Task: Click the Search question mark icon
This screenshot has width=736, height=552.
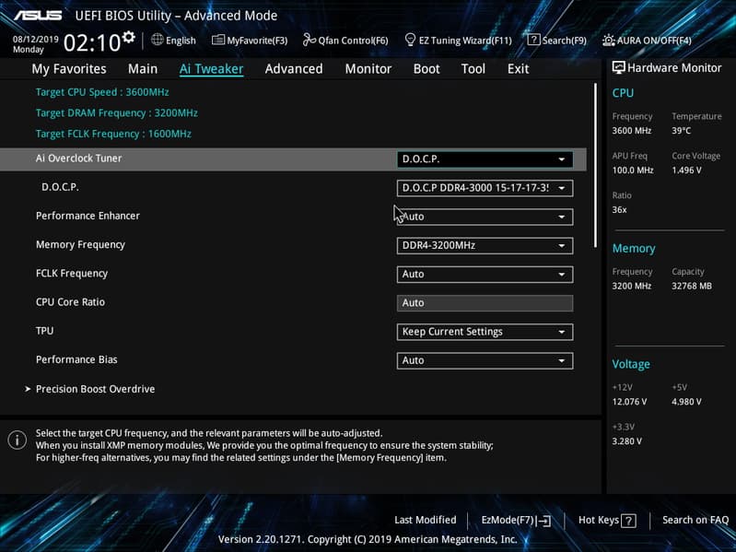Action: click(533, 40)
